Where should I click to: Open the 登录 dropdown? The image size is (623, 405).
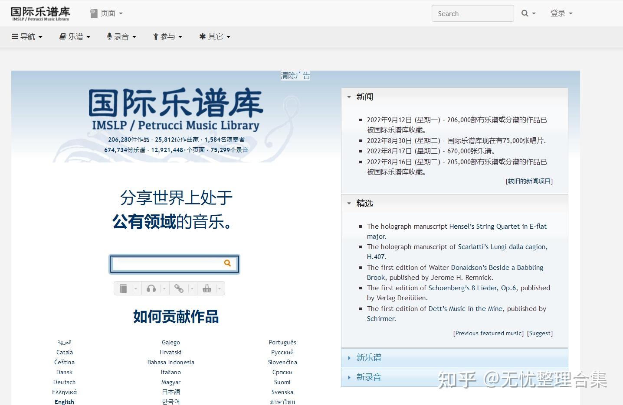point(561,13)
